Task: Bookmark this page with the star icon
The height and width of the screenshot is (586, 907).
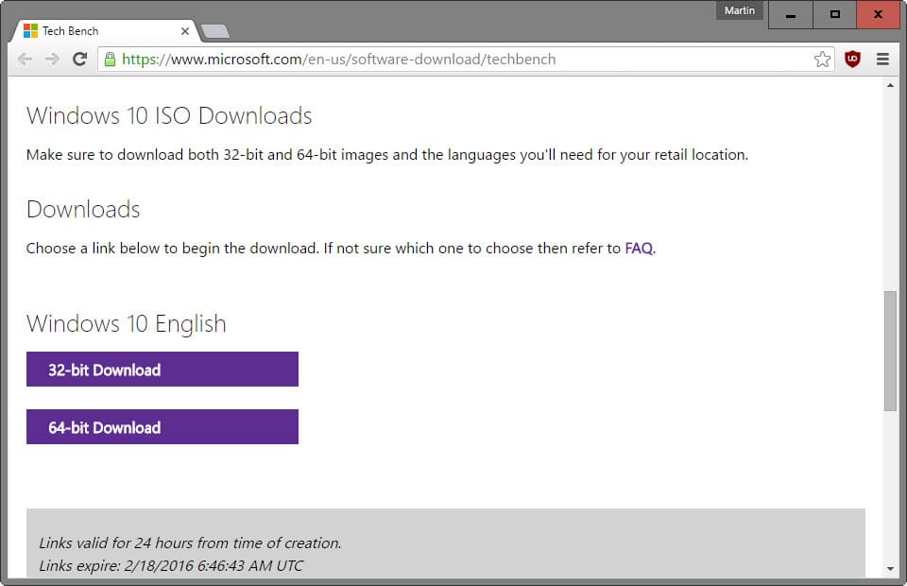Action: pyautogui.click(x=823, y=59)
